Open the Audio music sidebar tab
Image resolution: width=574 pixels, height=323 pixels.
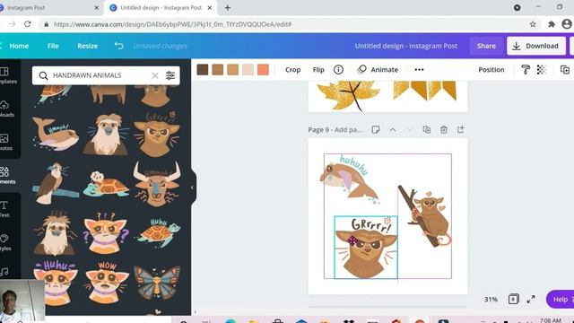click(4, 272)
